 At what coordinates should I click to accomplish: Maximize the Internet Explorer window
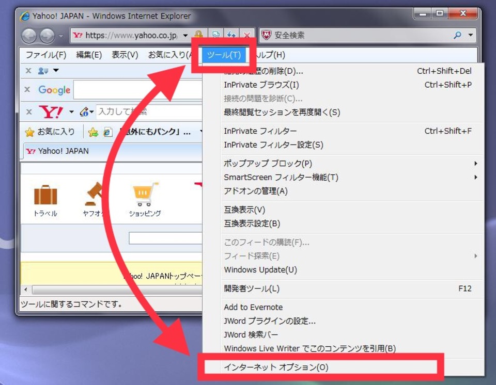pyautogui.click(x=439, y=13)
